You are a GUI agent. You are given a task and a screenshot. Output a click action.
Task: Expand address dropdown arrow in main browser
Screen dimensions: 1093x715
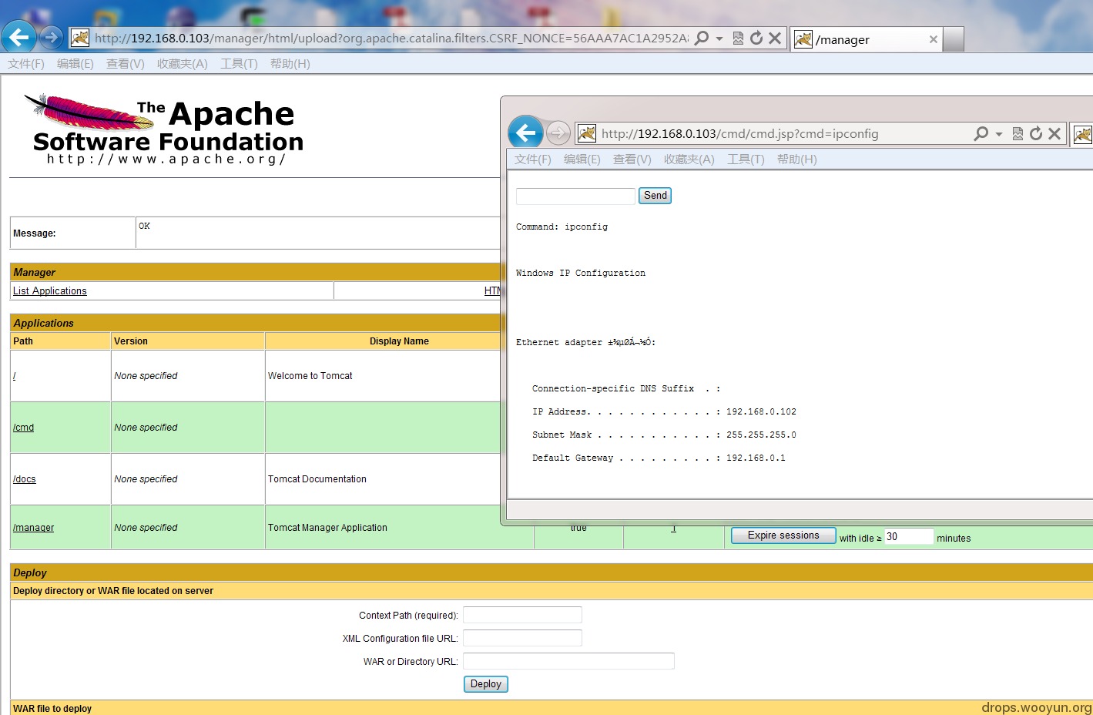[719, 39]
